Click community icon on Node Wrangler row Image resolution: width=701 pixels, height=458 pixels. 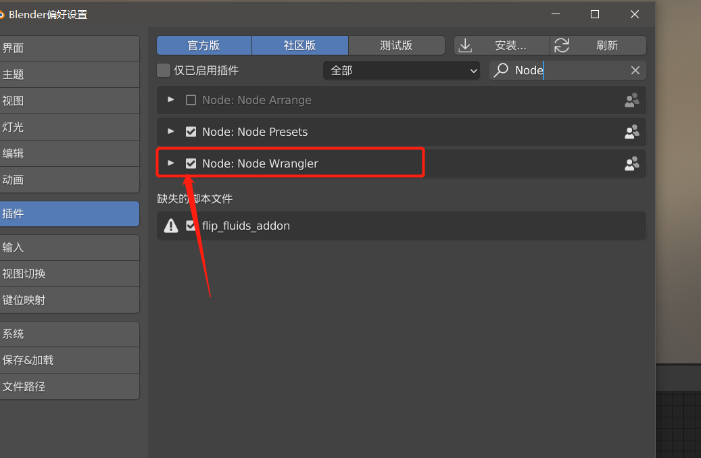click(x=631, y=163)
